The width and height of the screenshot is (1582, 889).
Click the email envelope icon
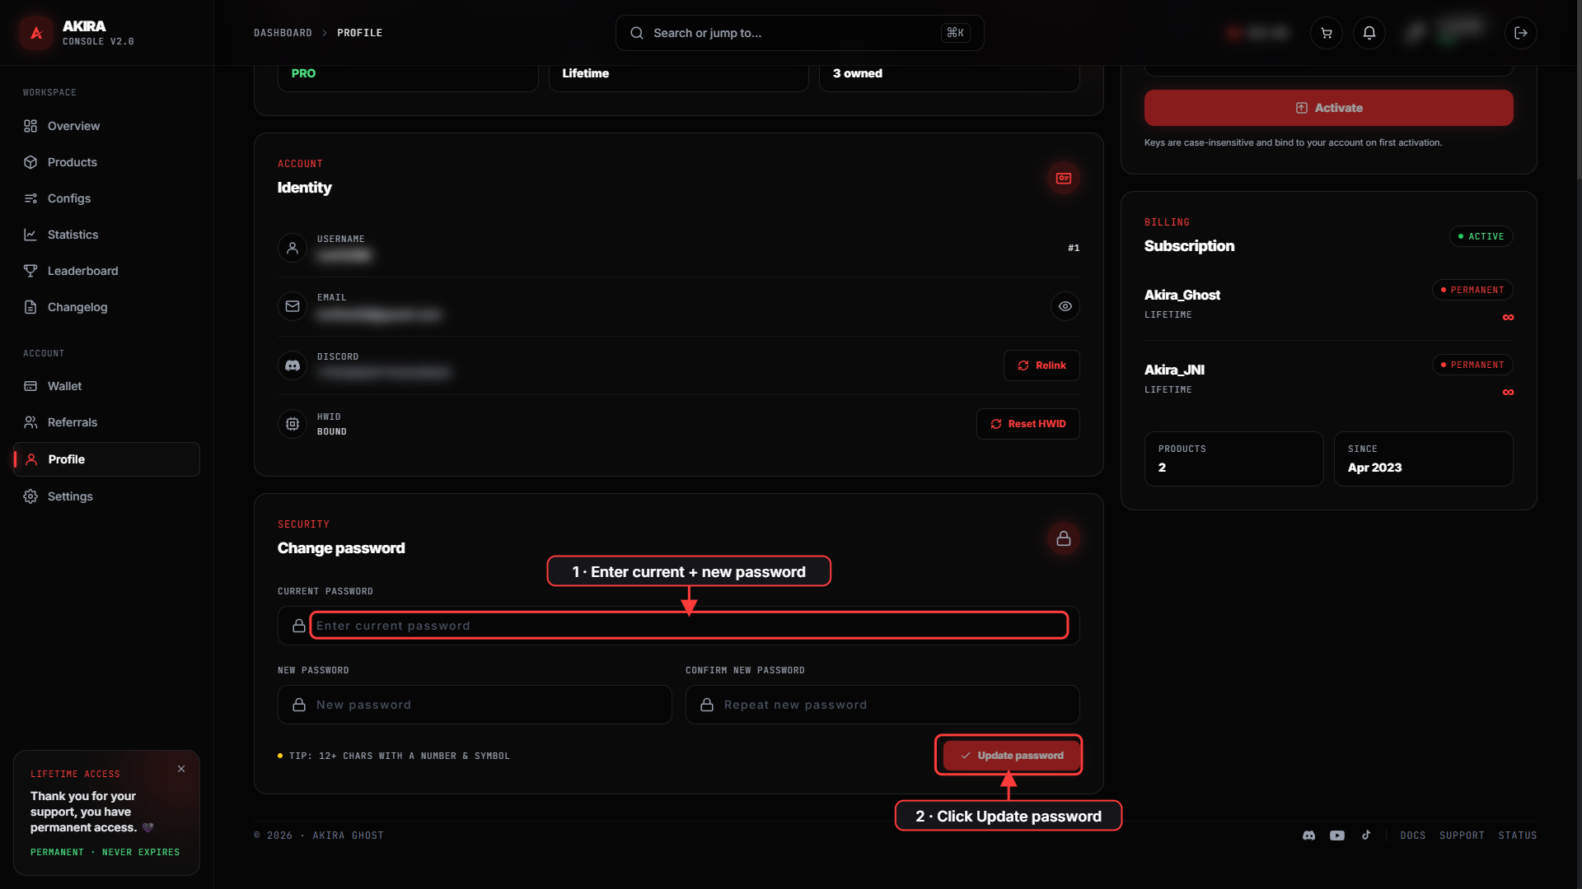click(x=293, y=306)
